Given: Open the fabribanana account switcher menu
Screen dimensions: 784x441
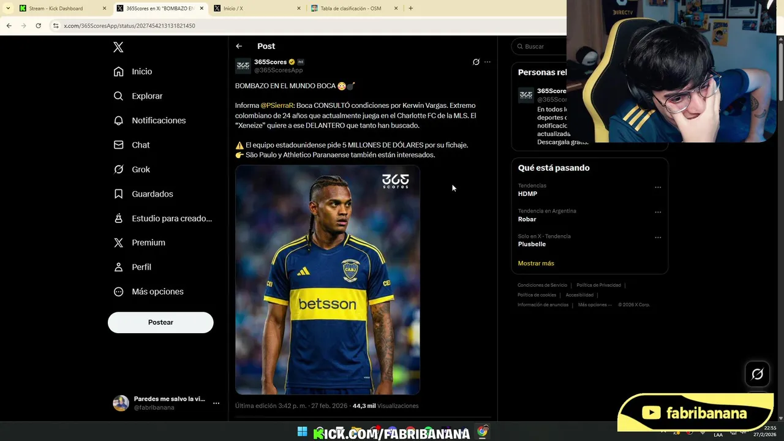Looking at the screenshot, I should [216, 403].
